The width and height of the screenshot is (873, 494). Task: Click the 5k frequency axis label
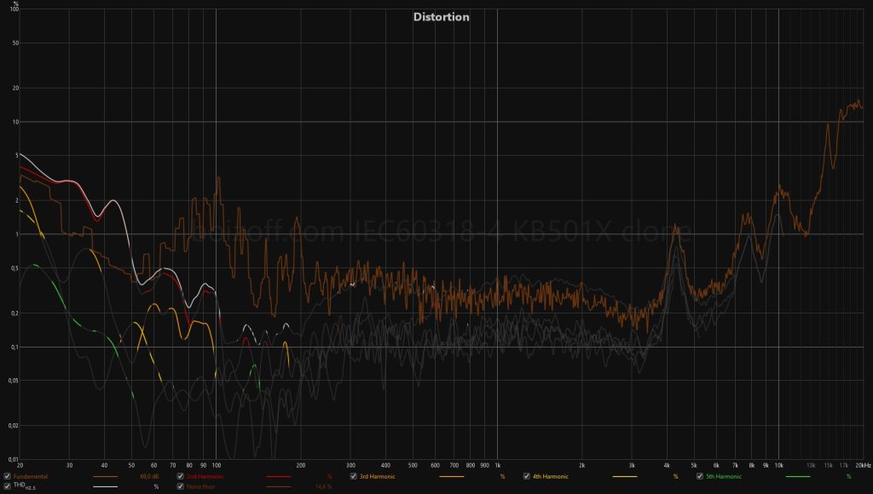point(694,465)
